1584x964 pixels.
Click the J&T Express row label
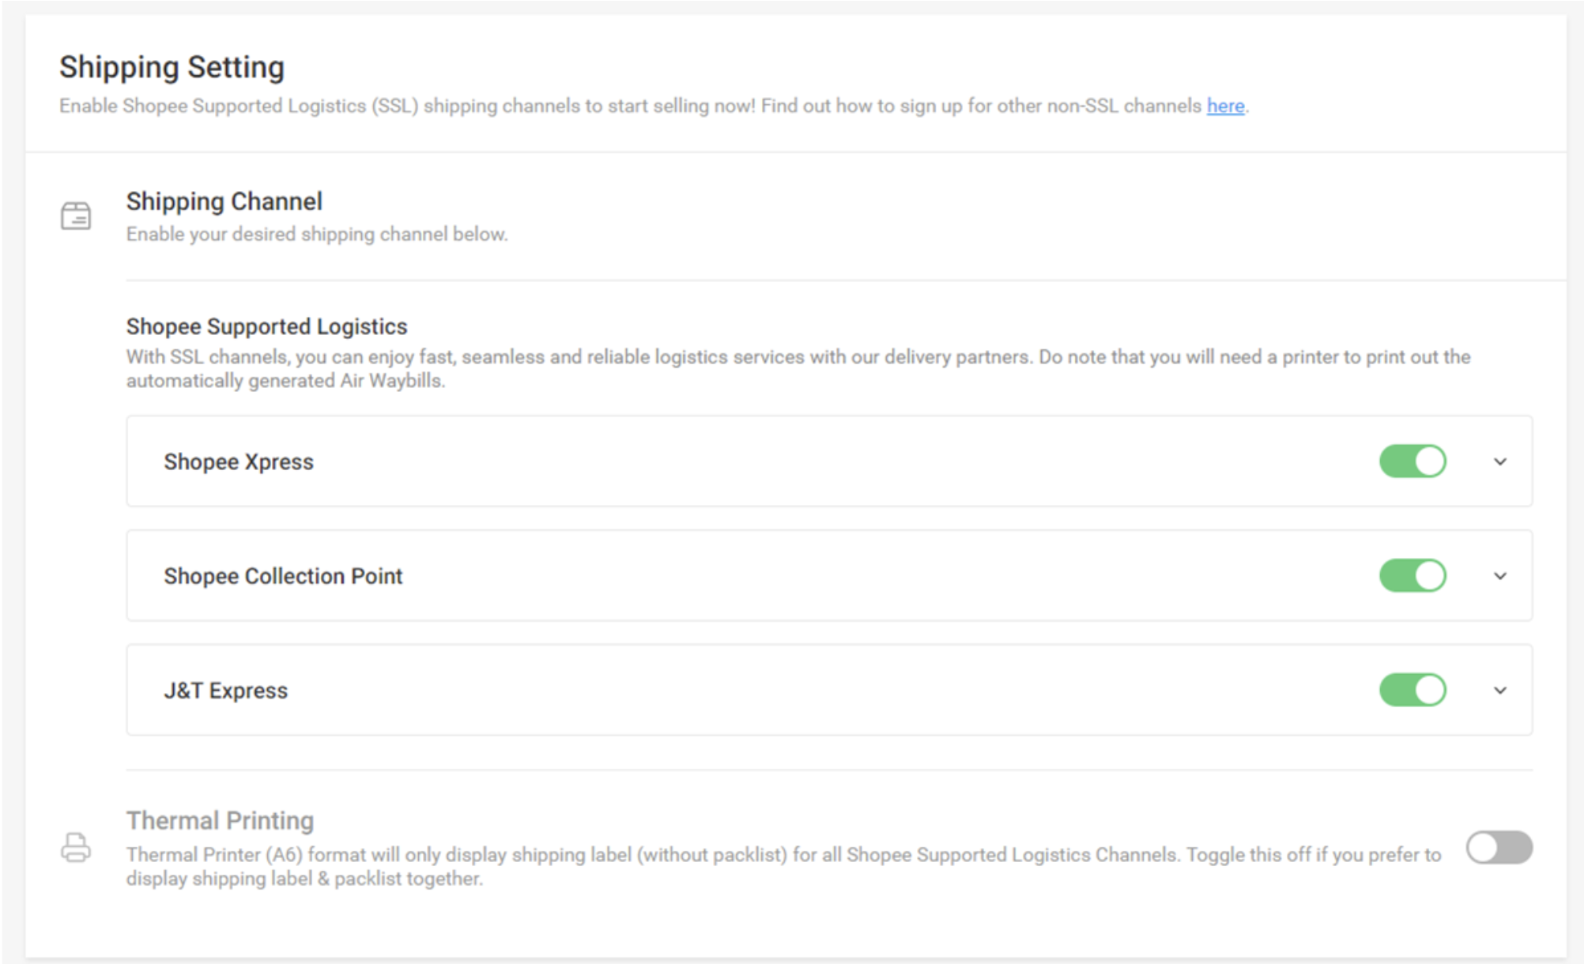click(x=226, y=691)
